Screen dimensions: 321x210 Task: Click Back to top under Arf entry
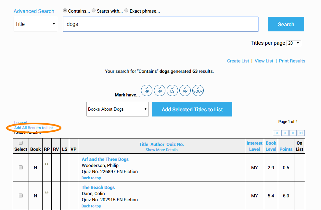tap(91, 178)
